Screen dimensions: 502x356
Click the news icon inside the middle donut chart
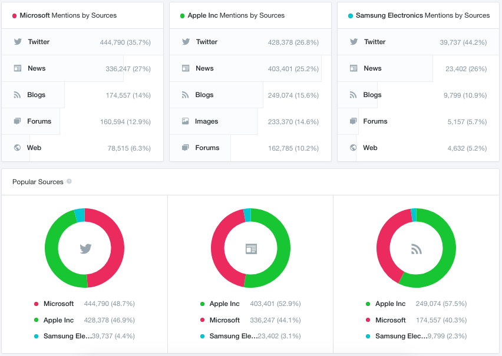coord(252,248)
